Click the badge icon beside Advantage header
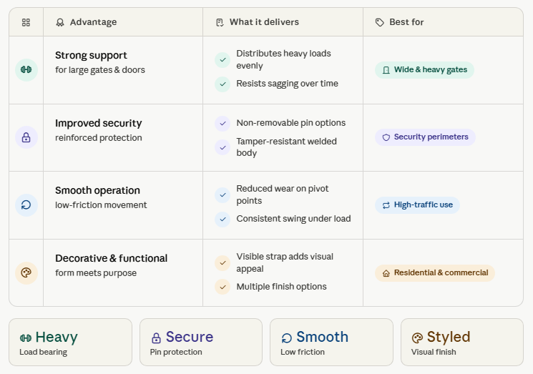 click(x=60, y=22)
